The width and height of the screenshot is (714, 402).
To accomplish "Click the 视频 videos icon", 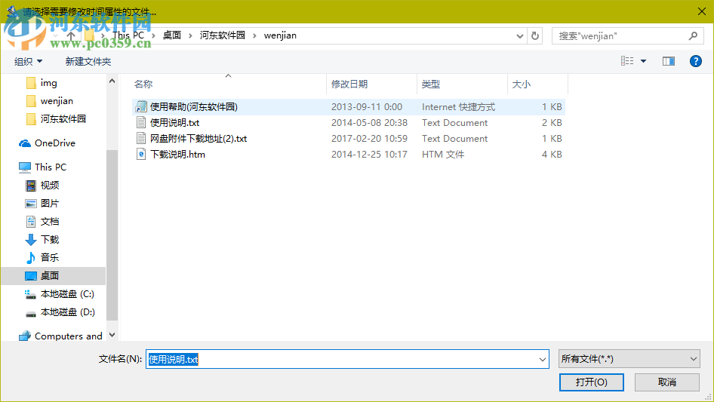I will 30,186.
